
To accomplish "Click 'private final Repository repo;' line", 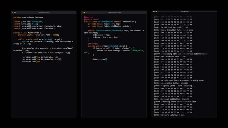I will [x=105, y=24].
